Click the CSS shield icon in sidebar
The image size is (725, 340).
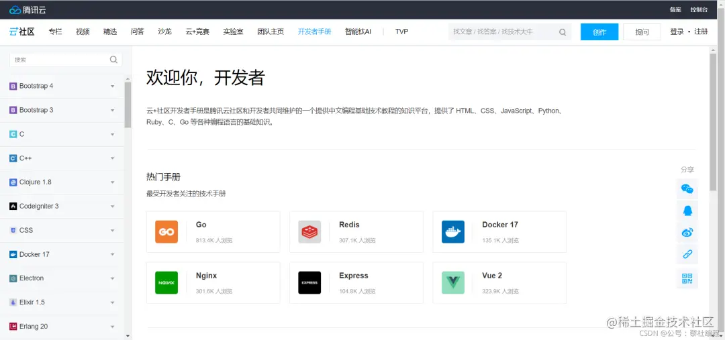coord(13,231)
